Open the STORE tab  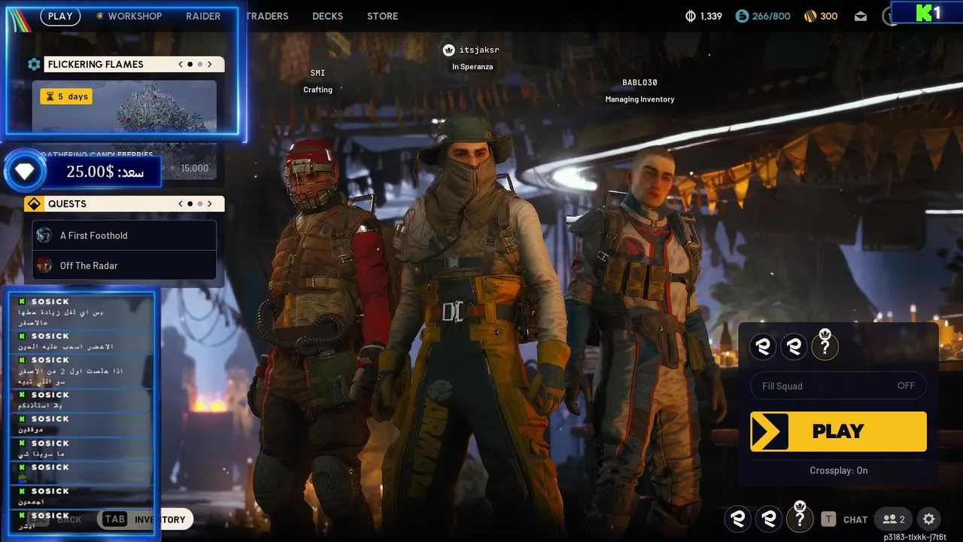click(x=382, y=16)
